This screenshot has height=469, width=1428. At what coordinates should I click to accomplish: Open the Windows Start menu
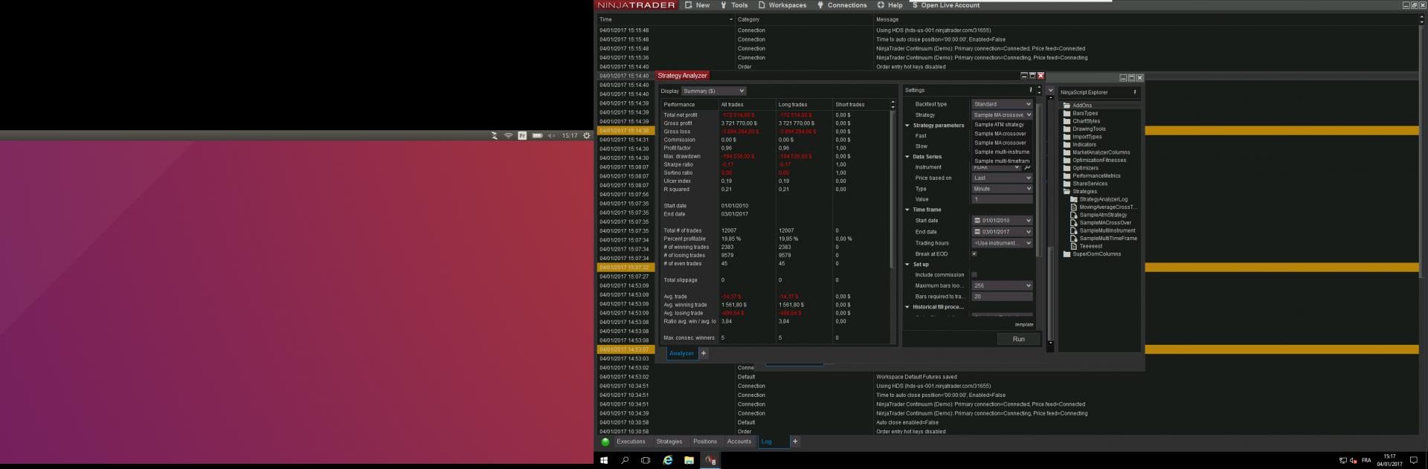[604, 460]
